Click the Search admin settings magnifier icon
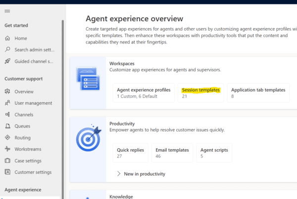 pyautogui.click(x=7, y=49)
